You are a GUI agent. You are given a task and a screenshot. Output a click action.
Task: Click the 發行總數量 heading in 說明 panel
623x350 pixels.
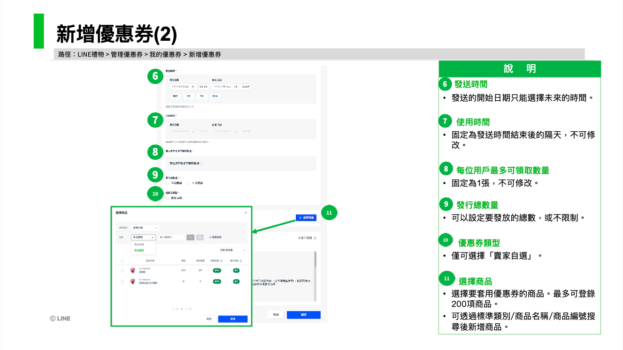477,205
